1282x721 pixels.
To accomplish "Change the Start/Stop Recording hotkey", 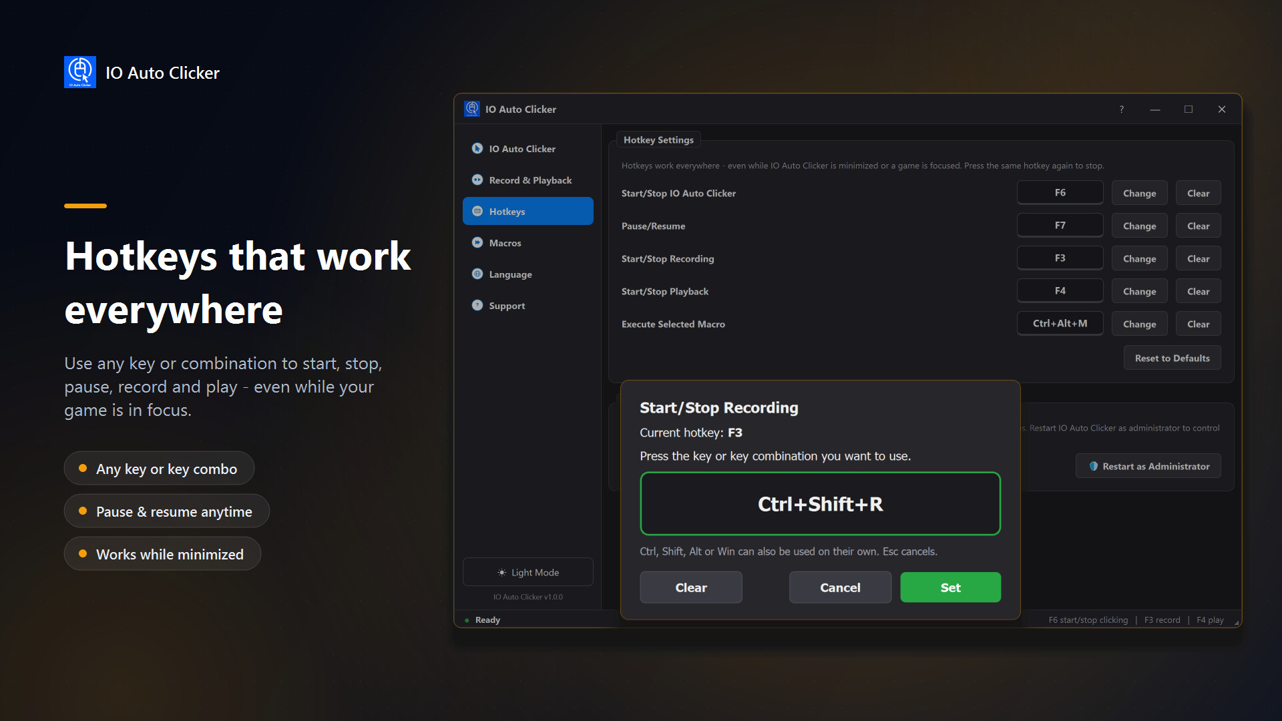I will click(1139, 258).
